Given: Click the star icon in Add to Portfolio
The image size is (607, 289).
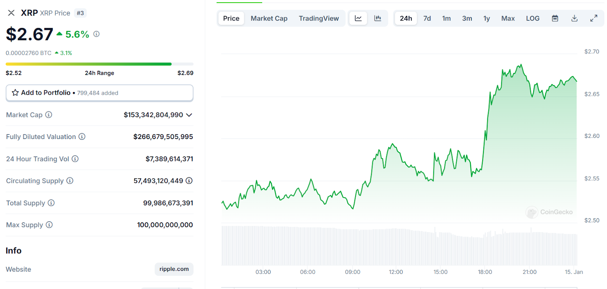Looking at the screenshot, I should 15,93.
